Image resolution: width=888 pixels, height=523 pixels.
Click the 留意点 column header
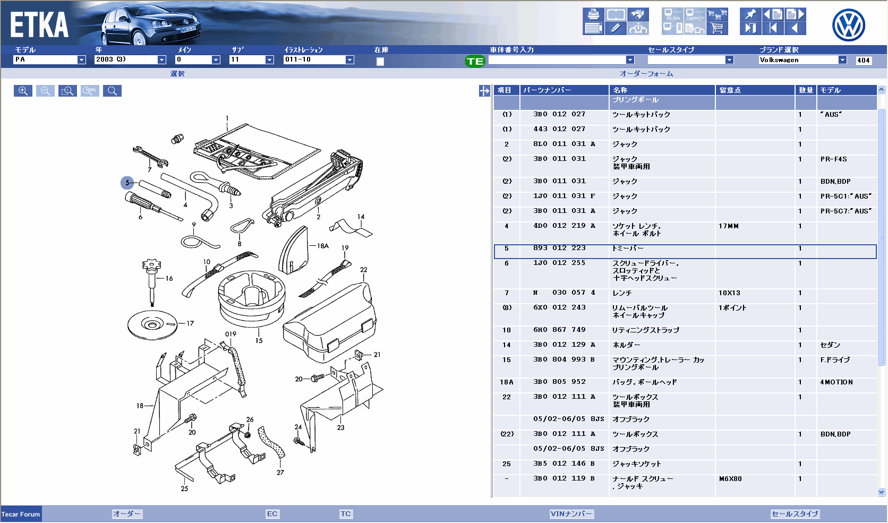tap(755, 90)
